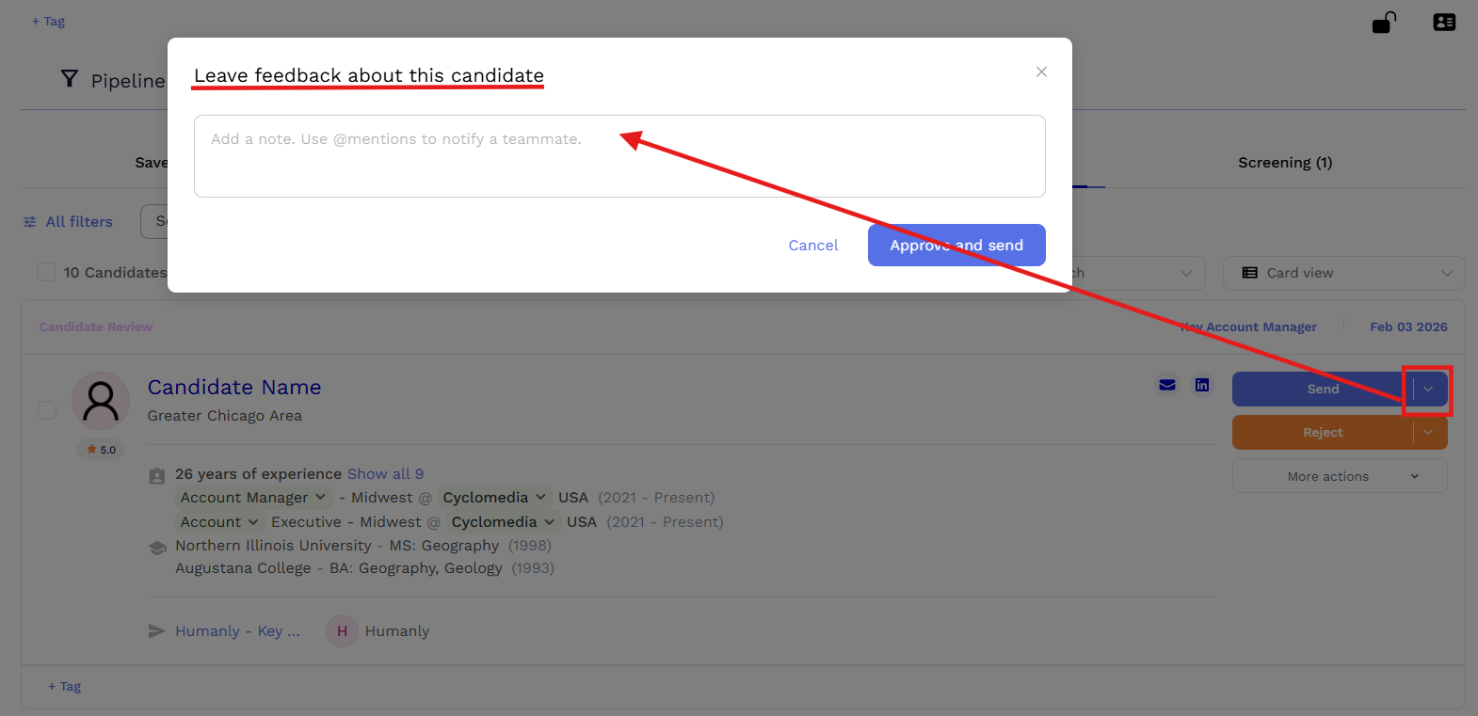This screenshot has width=1478, height=716.
Task: Expand the Reject button dropdown arrow
Action: click(1428, 432)
